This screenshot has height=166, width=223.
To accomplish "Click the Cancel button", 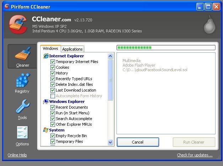I will tap(138, 142).
